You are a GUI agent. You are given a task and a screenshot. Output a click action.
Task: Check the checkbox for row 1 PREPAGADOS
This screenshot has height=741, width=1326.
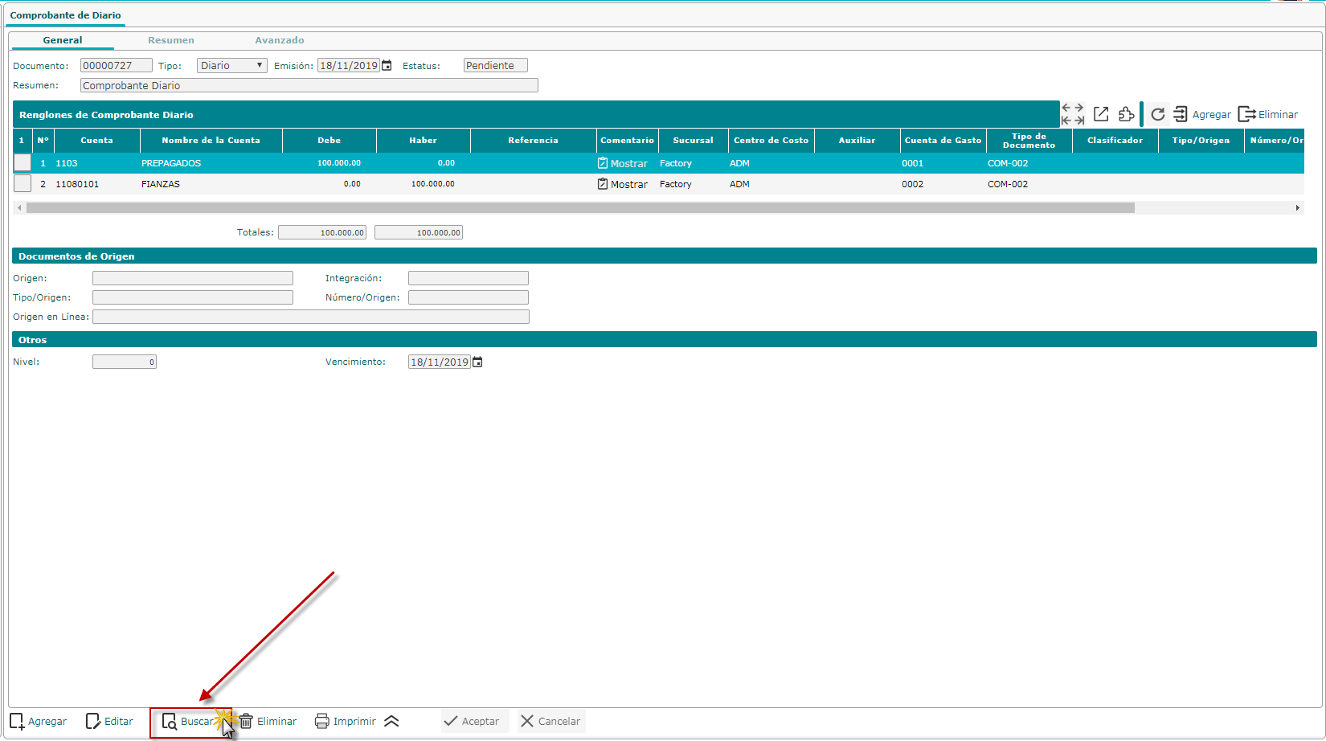23,163
